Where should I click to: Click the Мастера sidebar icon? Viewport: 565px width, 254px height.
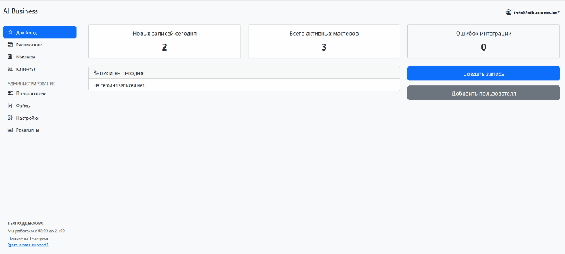coord(10,57)
